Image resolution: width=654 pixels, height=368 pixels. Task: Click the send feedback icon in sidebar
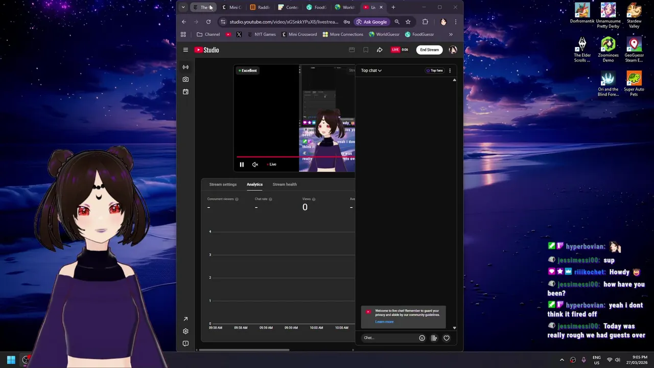tap(185, 343)
